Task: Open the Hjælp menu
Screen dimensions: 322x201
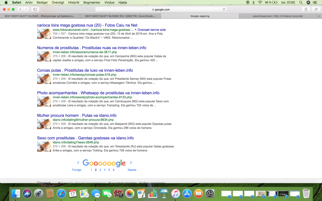Action: 123,3
